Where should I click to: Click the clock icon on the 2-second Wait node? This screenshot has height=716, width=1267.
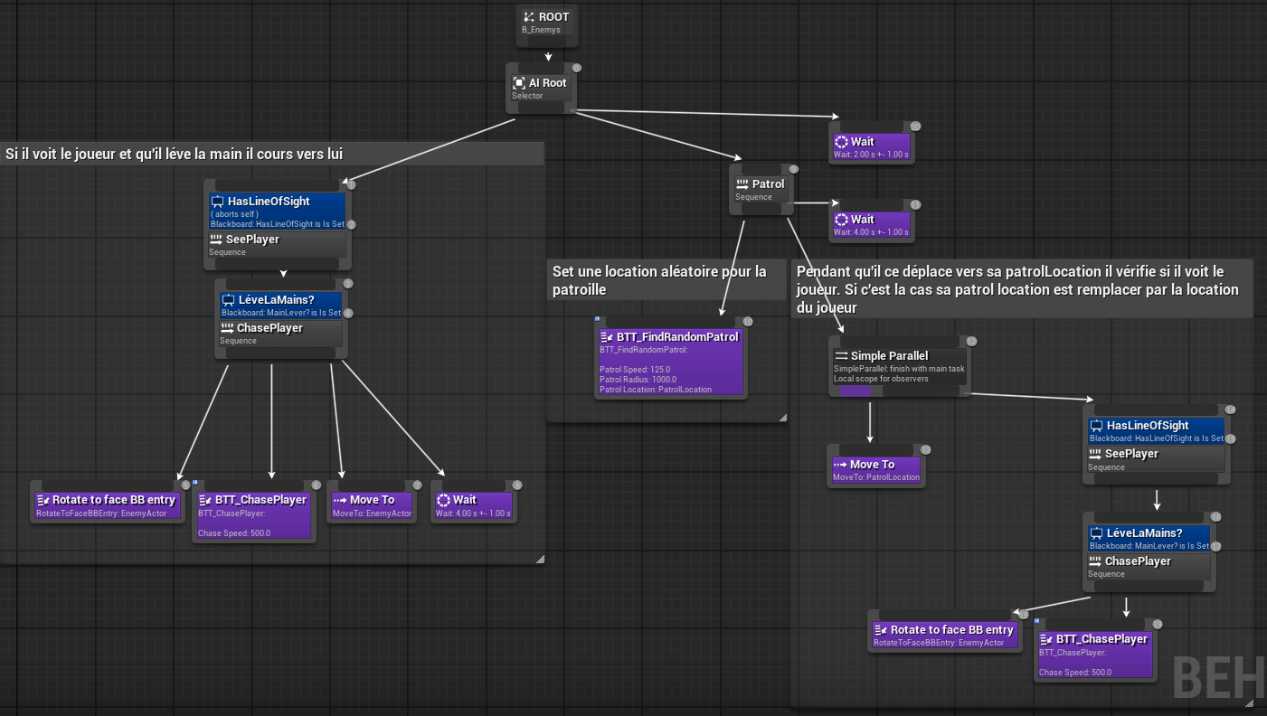pyautogui.click(x=843, y=141)
